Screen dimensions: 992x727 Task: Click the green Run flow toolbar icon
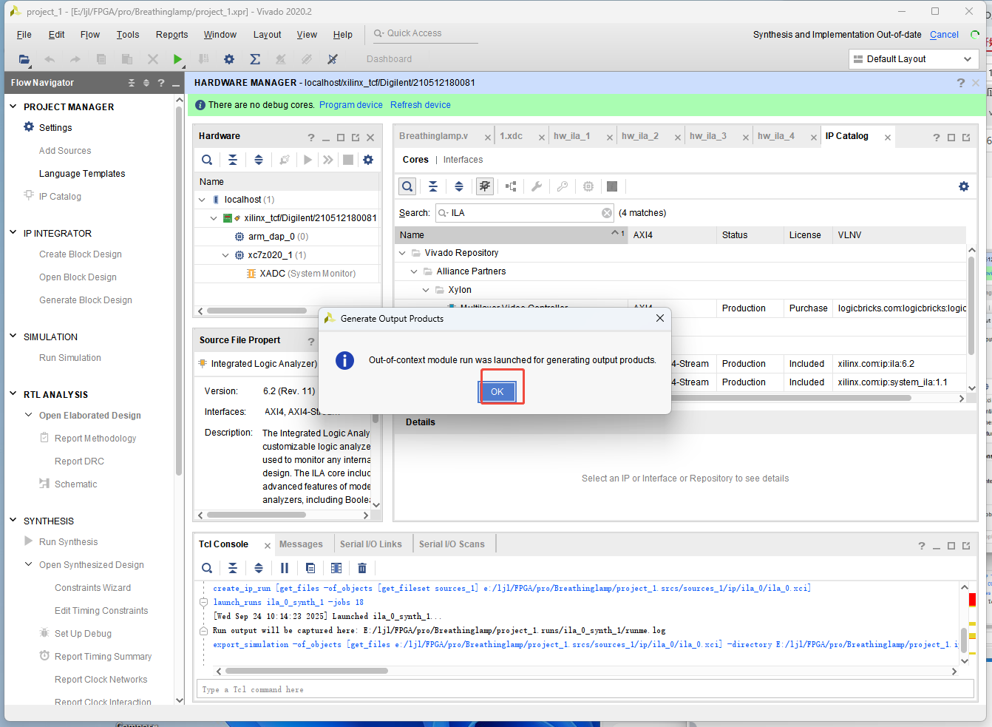click(177, 59)
